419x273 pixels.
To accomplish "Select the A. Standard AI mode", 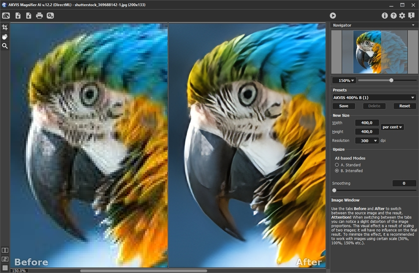I will [x=337, y=165].
